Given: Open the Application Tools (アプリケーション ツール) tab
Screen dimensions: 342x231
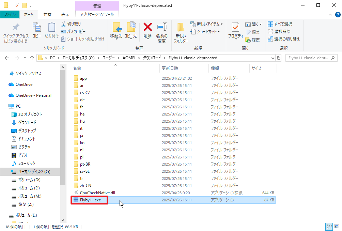Looking at the screenshot, I should click(97, 15).
